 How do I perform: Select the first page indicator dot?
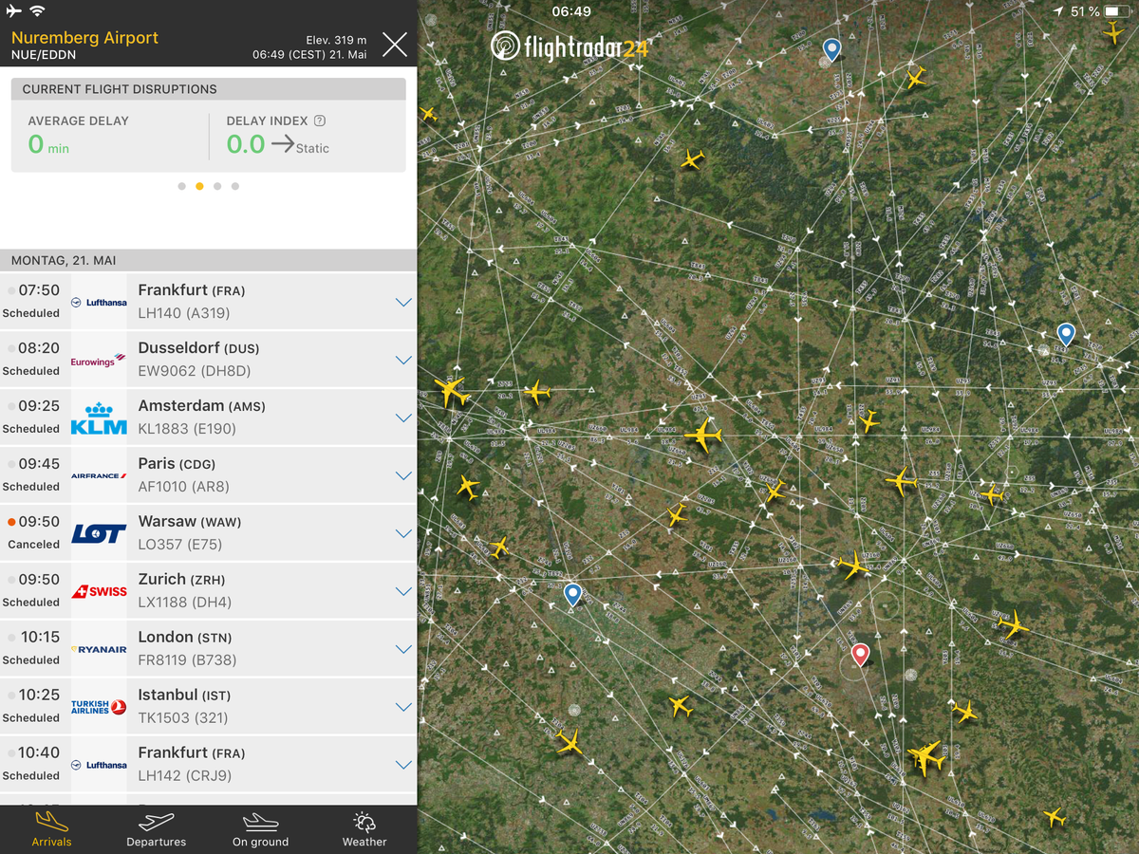pos(181,186)
